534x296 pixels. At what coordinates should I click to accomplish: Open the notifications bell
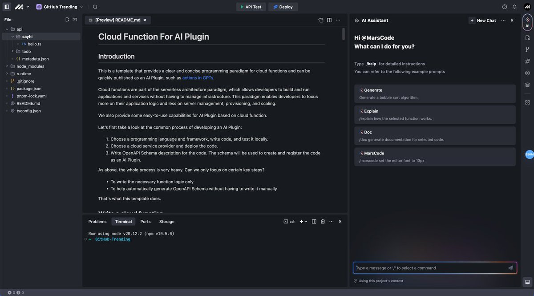click(514, 7)
